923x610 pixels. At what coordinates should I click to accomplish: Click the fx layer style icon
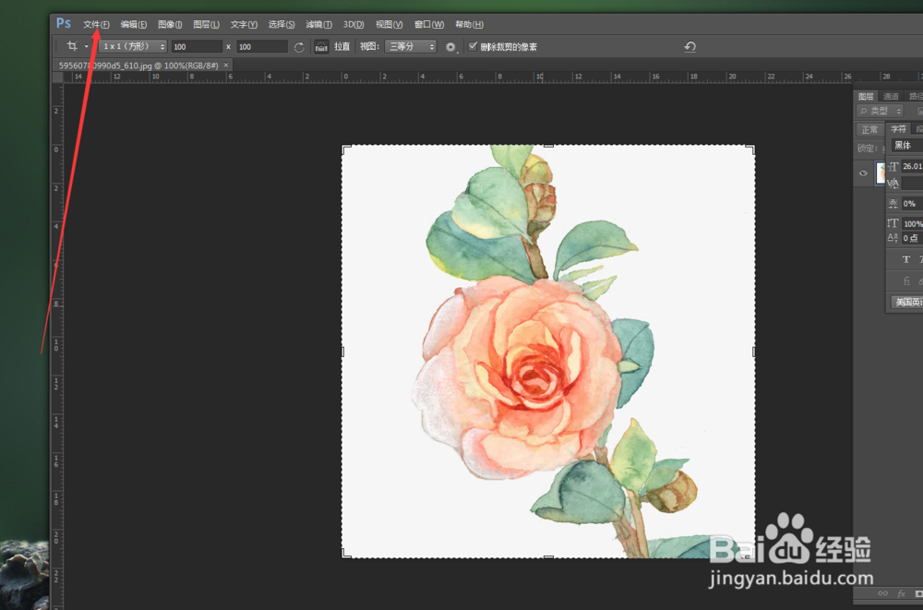click(901, 593)
